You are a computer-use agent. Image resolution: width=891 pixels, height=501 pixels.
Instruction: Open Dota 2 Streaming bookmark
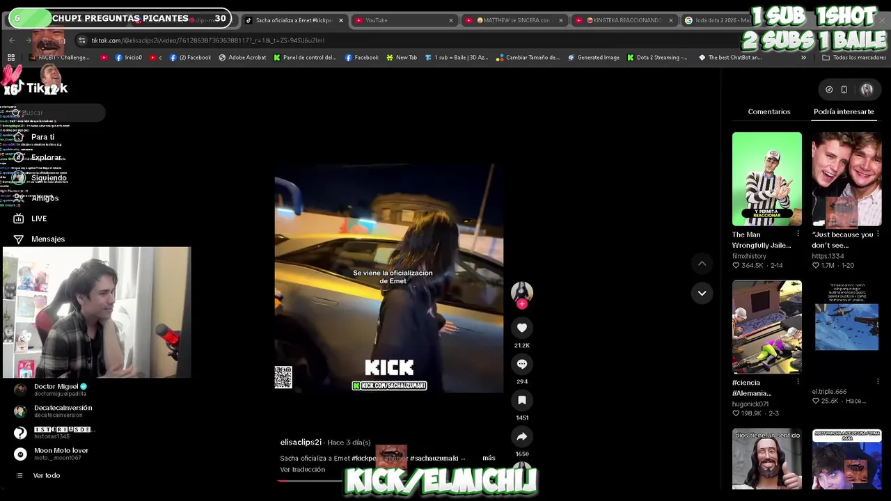[x=657, y=58]
